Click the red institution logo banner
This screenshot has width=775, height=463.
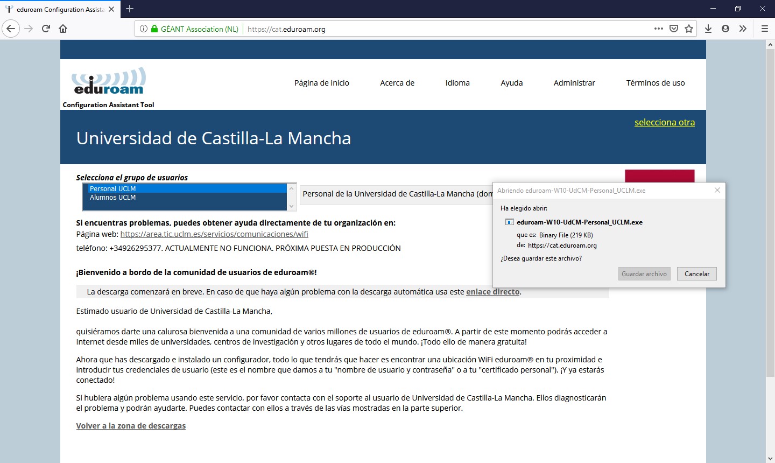point(660,176)
